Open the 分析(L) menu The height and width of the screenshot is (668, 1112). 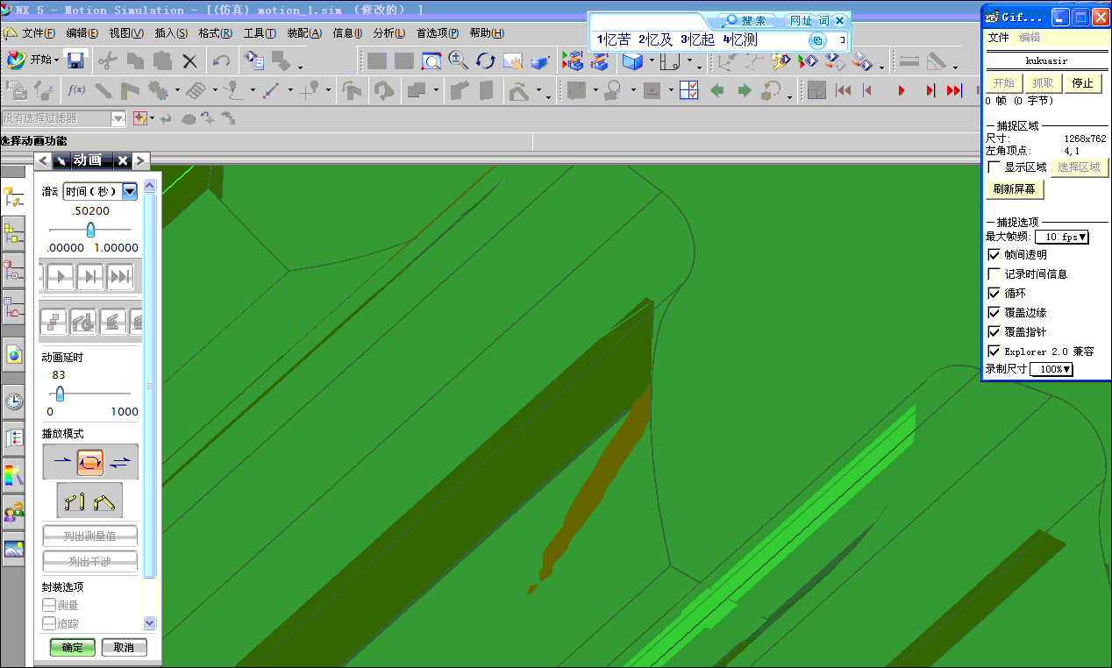click(x=389, y=33)
